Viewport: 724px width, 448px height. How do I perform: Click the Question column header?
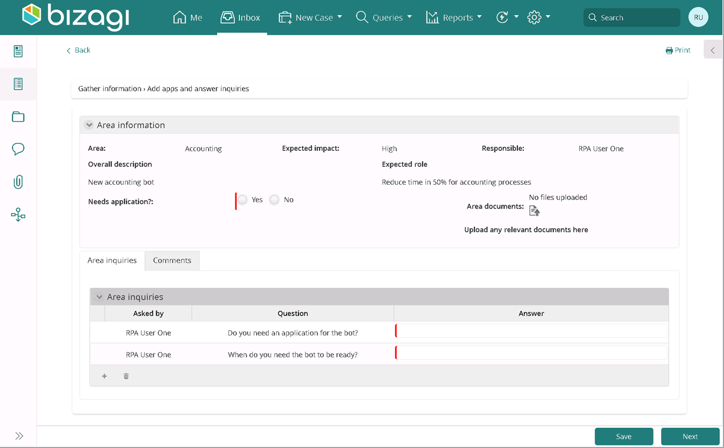click(292, 313)
